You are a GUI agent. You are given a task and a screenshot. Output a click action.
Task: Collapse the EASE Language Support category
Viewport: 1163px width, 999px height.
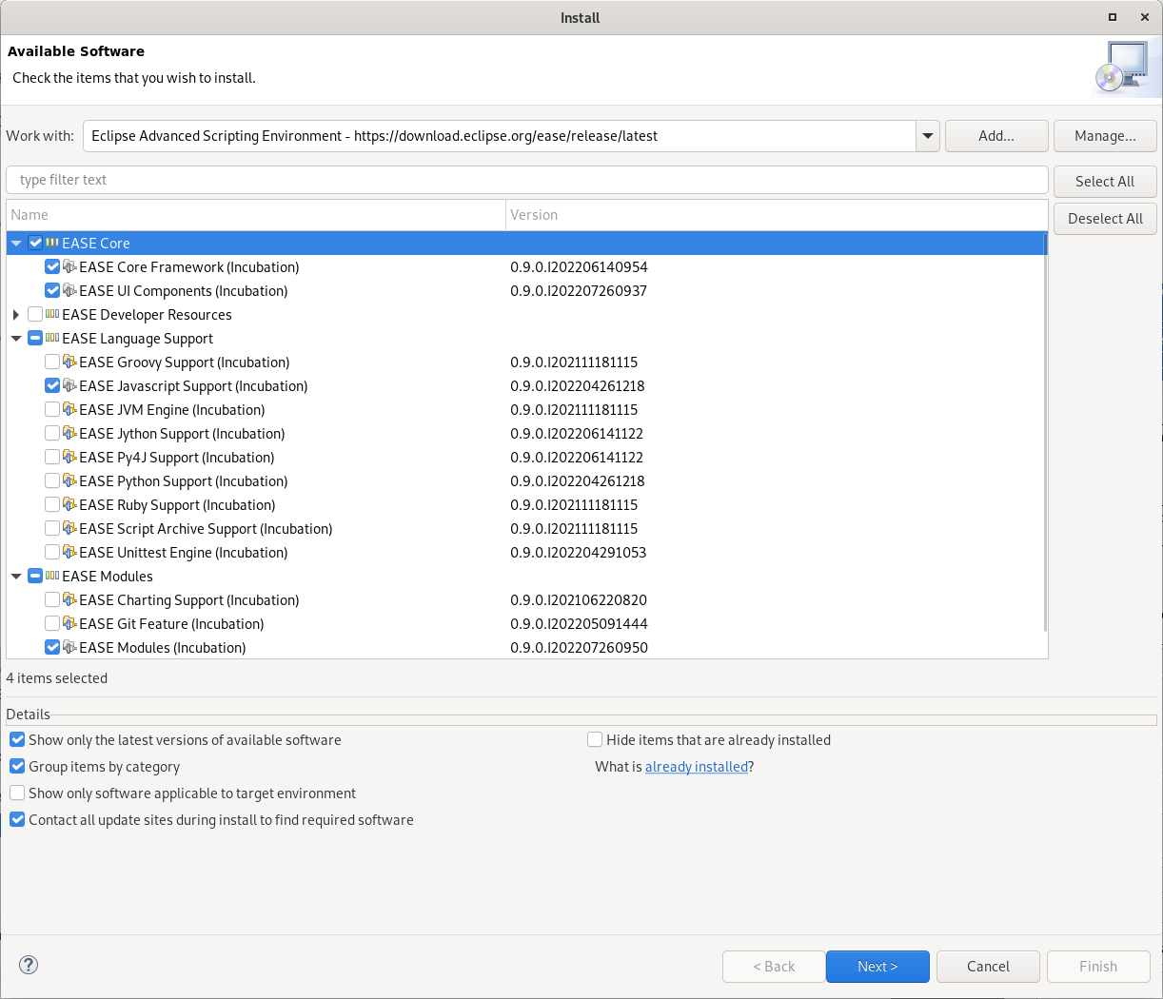click(x=16, y=338)
